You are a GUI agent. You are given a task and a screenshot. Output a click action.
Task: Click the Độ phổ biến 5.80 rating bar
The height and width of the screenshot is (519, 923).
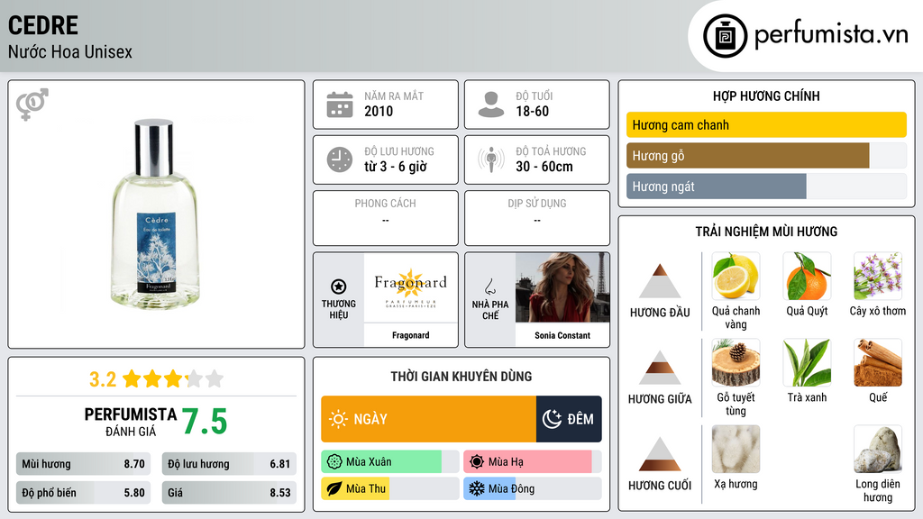coord(83,493)
